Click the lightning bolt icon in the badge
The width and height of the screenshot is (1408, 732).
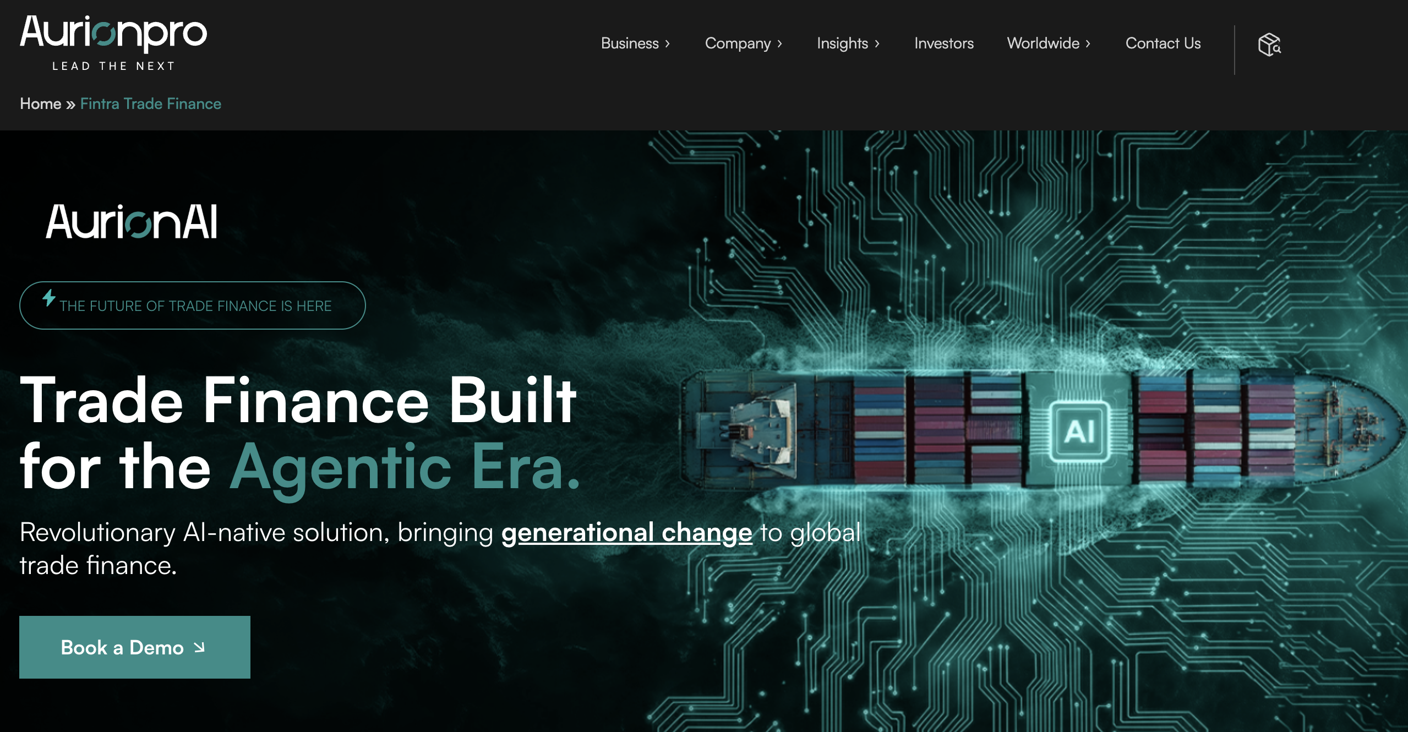[x=49, y=298]
